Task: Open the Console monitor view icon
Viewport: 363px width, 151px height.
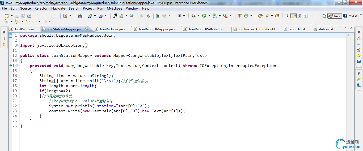Action: click(359, 62)
